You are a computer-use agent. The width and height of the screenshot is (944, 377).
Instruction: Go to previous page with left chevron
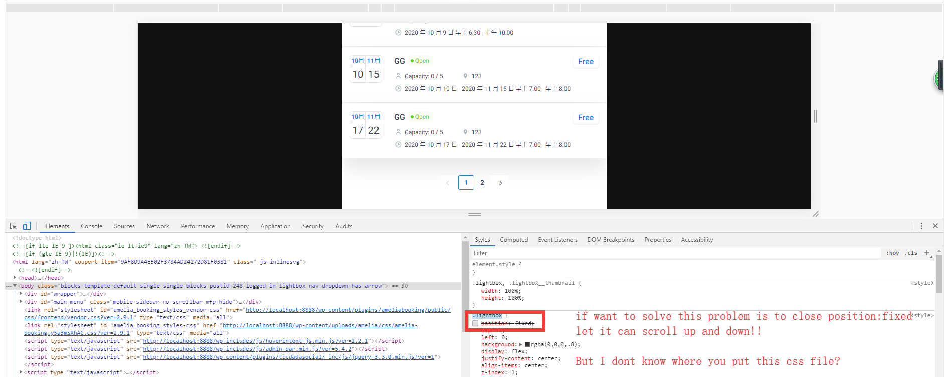(x=447, y=183)
